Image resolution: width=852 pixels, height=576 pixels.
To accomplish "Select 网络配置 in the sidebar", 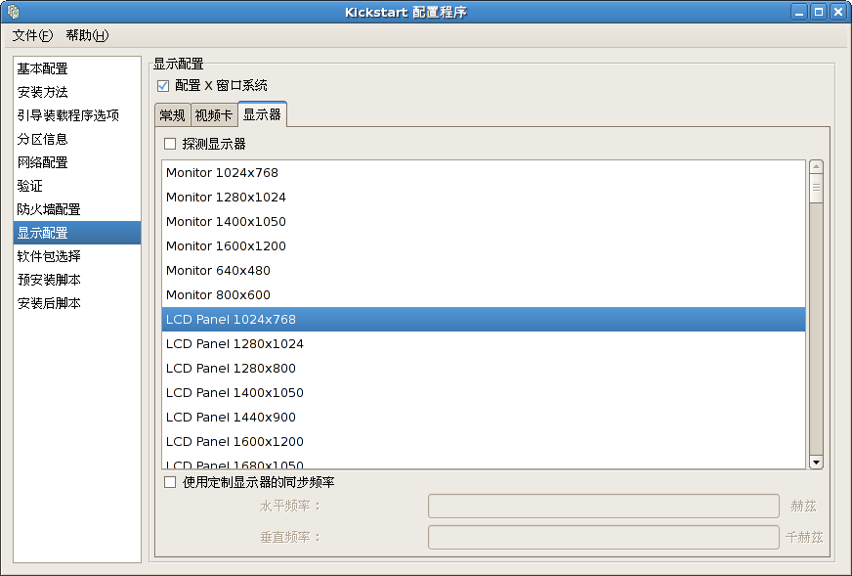I will point(77,162).
